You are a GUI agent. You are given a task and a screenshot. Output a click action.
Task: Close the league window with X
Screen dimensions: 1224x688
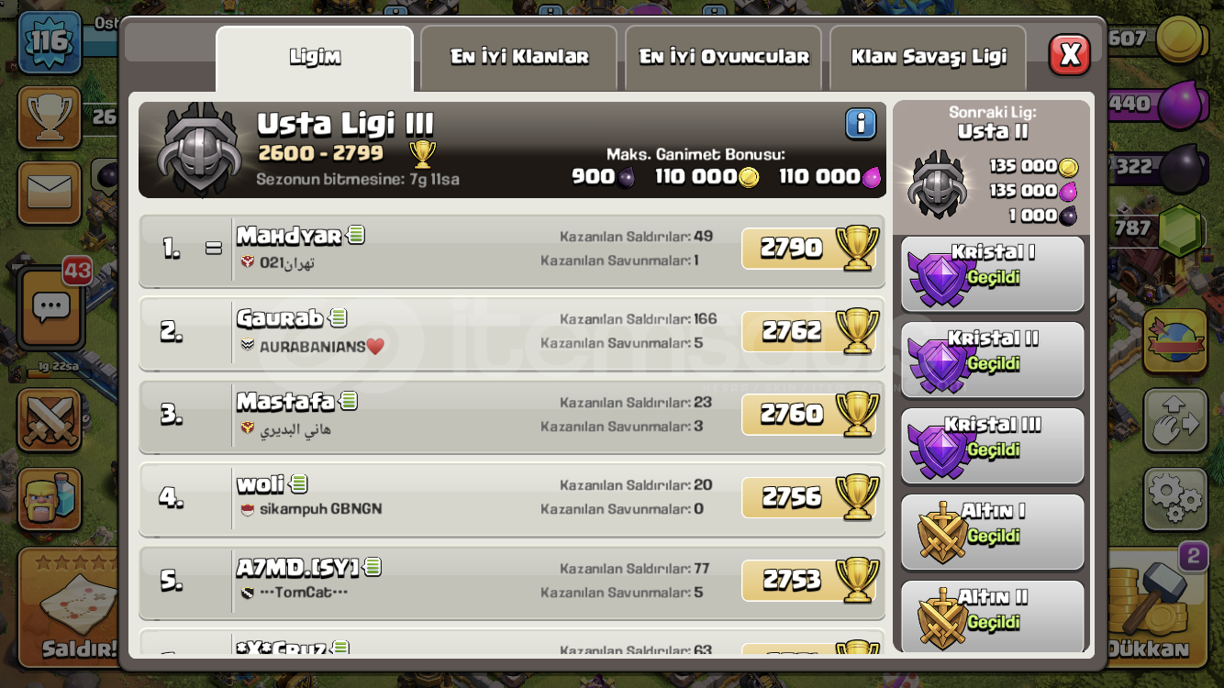coord(1069,55)
